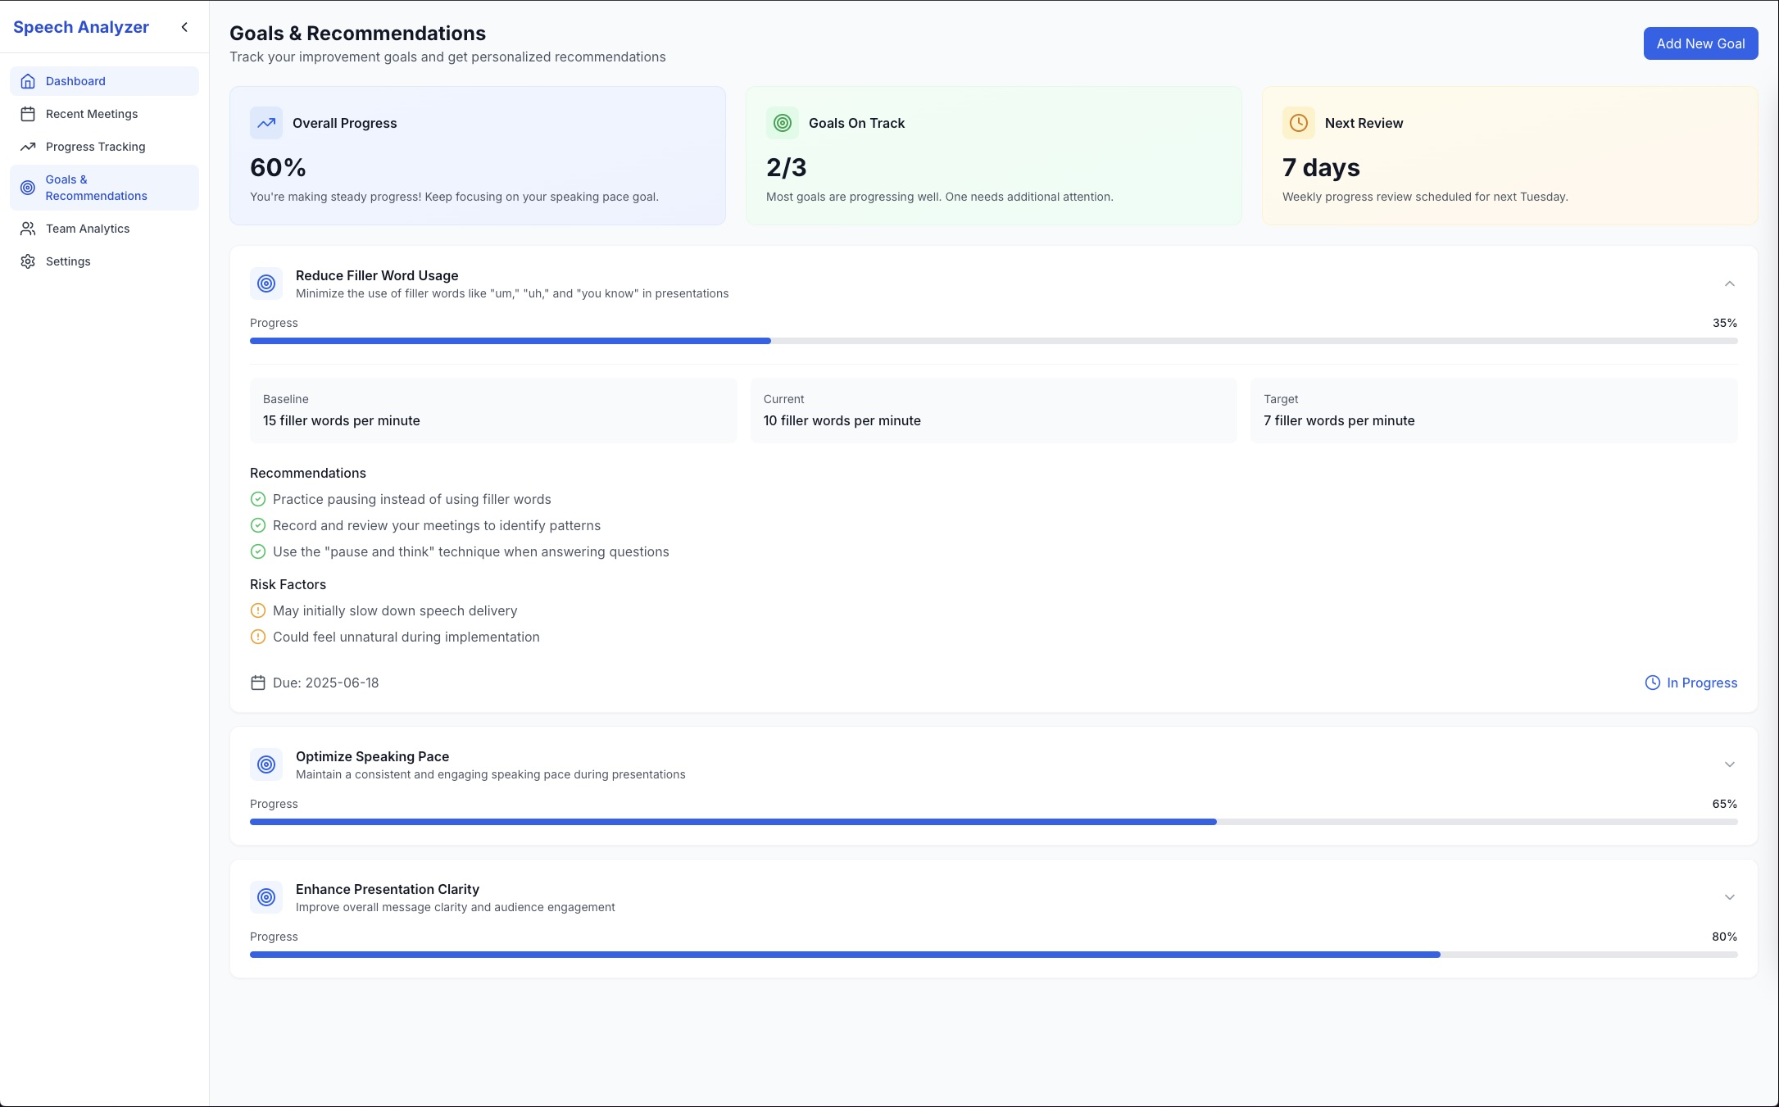Image resolution: width=1779 pixels, height=1107 pixels.
Task: Click the clock icon on Next Review card
Action: tap(1299, 123)
